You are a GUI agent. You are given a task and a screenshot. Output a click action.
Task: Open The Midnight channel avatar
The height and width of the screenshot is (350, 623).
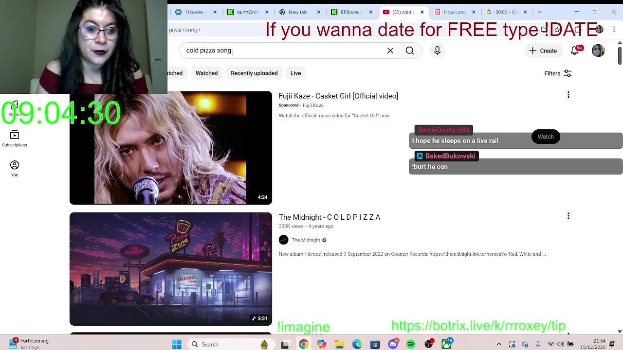click(x=284, y=240)
